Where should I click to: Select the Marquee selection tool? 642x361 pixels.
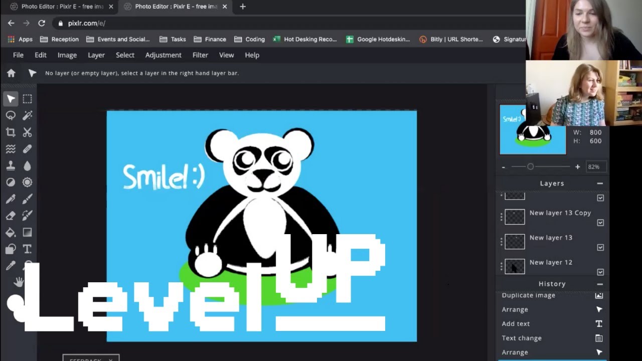[27, 99]
